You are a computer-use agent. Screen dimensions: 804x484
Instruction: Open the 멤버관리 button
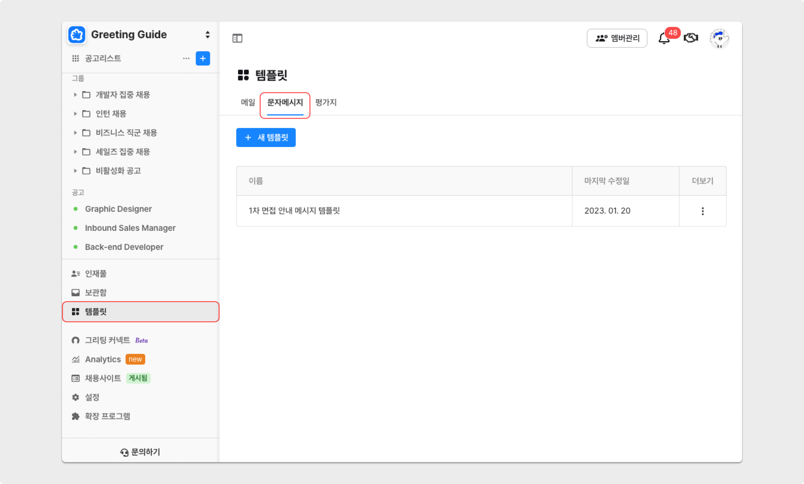(617, 38)
